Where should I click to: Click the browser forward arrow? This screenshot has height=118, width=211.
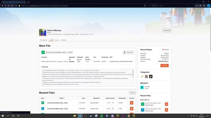coord(6,6)
